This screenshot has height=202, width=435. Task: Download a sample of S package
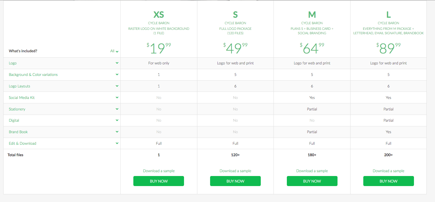click(235, 171)
